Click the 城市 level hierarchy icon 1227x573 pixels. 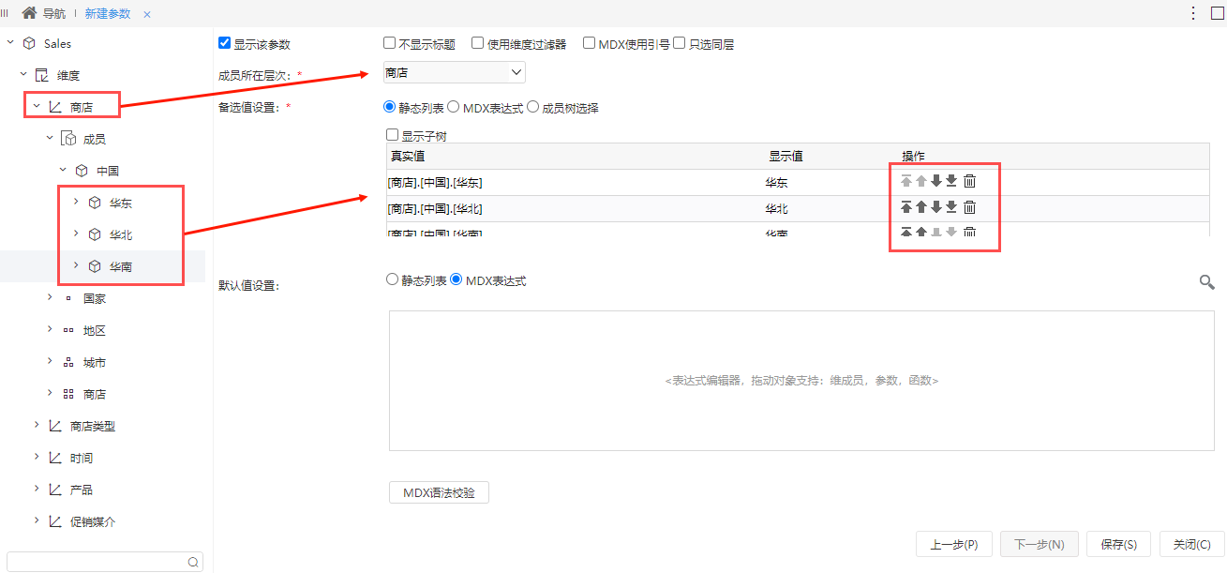(68, 362)
